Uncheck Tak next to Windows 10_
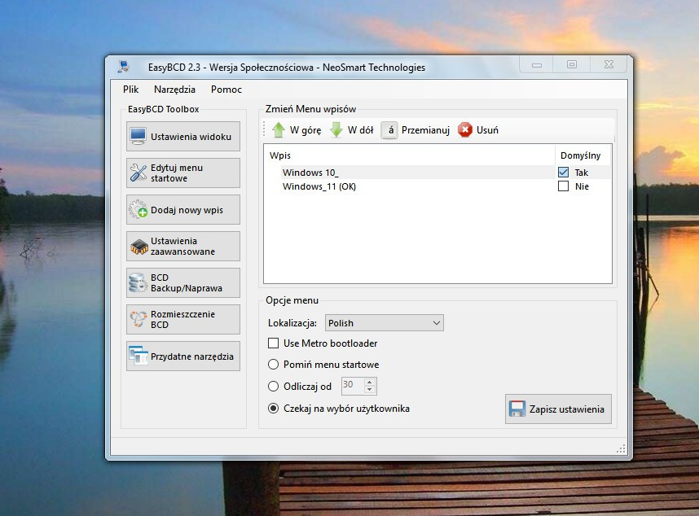Screen dimensions: 699x516 tap(563, 171)
